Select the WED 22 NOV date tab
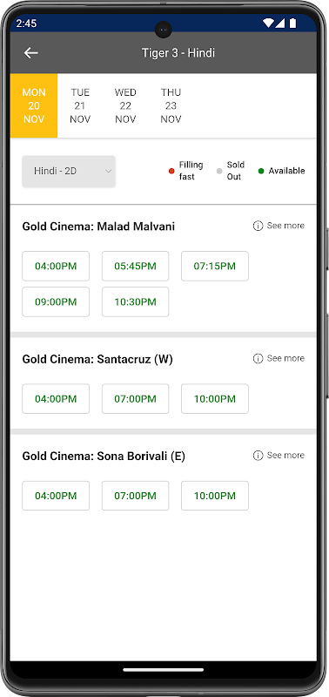Image resolution: width=329 pixels, height=697 pixels. [125, 105]
